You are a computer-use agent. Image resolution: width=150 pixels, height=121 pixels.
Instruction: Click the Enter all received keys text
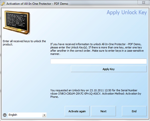click(24, 43)
